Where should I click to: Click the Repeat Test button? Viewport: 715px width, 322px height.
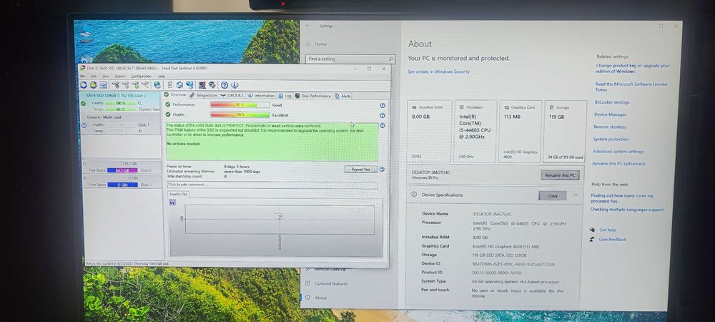[360, 169]
